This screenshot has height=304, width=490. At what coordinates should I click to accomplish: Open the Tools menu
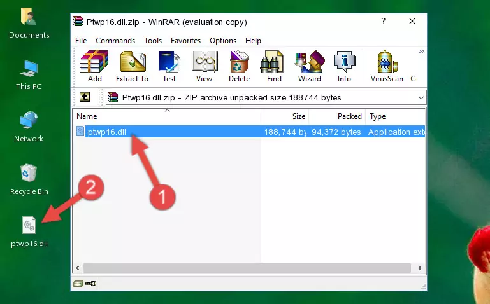point(153,41)
